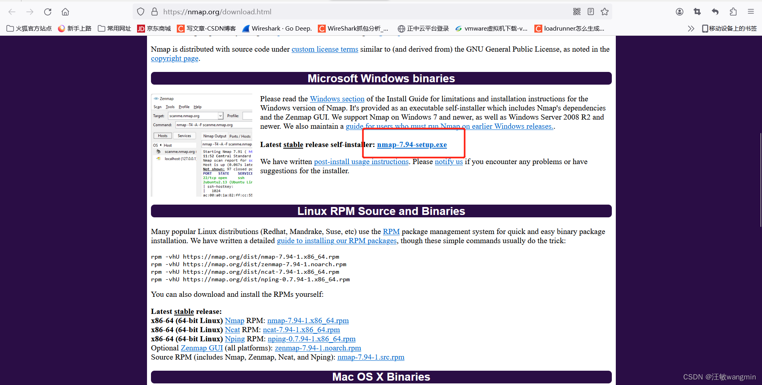This screenshot has width=762, height=385.
Task: Open the WireShark抓包分析 bookmark
Action: click(353, 29)
